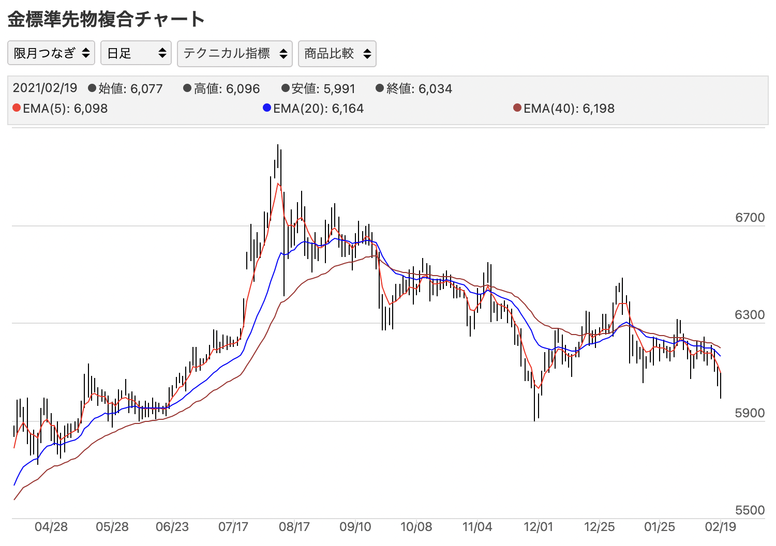The width and height of the screenshot is (776, 546).
Task: Click the 5900 price axis label
Action: (750, 413)
